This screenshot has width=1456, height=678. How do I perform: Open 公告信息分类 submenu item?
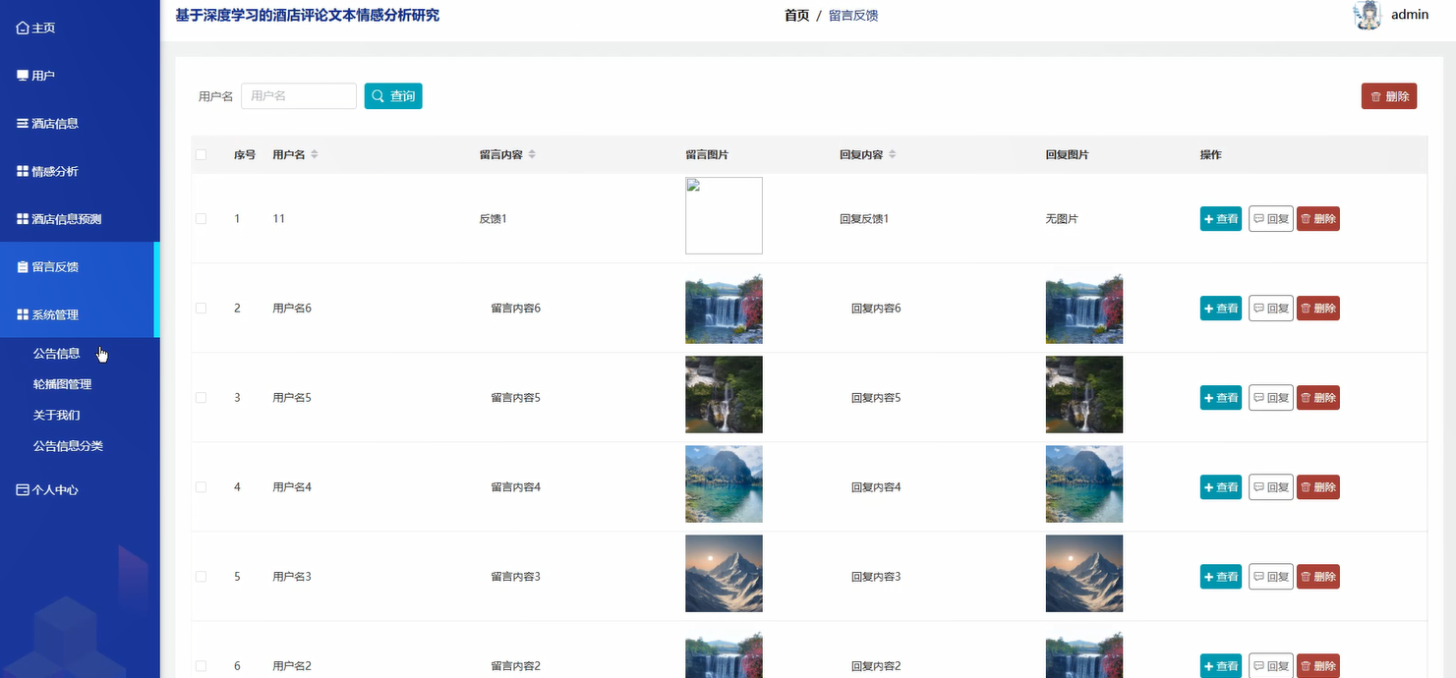[x=69, y=445]
